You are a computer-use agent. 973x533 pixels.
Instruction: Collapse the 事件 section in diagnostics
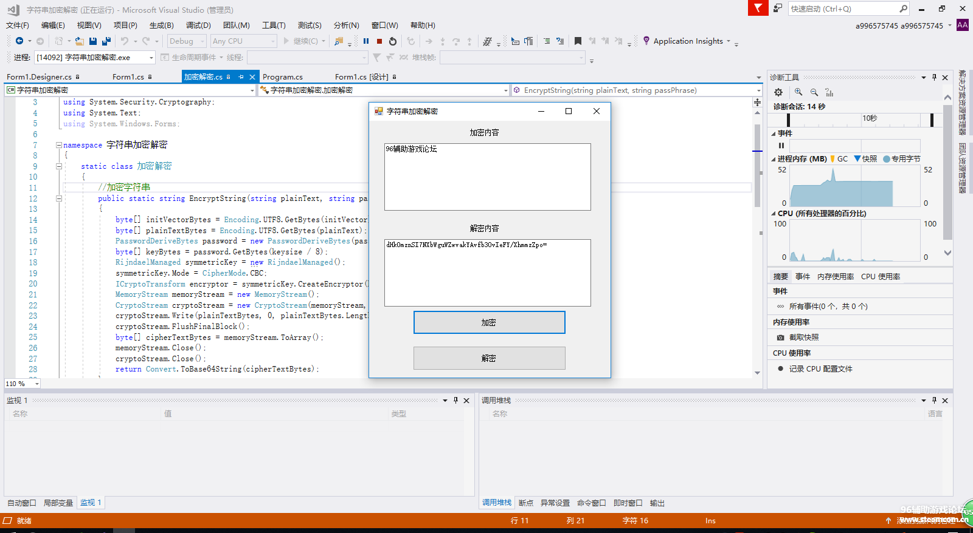pyautogui.click(x=774, y=134)
